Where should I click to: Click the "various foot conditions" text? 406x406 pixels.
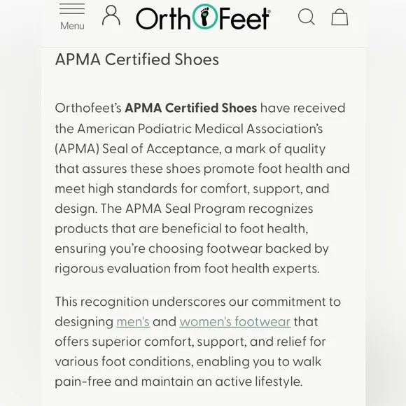click(125, 361)
